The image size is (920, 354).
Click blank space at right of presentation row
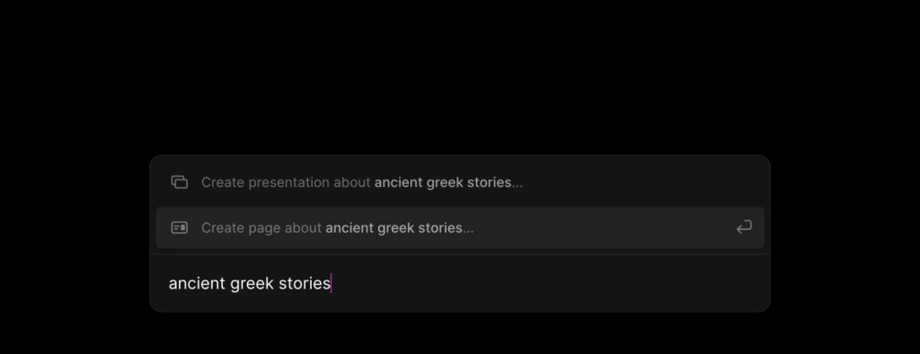click(x=640, y=182)
